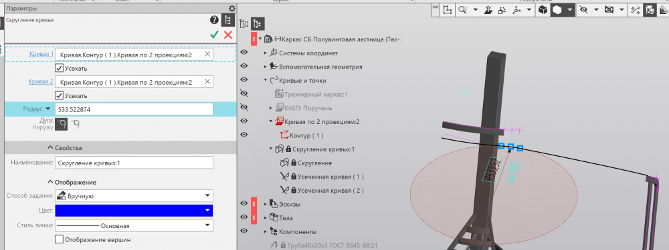
Task: Click the Кривая 1 link
Action: pos(41,54)
